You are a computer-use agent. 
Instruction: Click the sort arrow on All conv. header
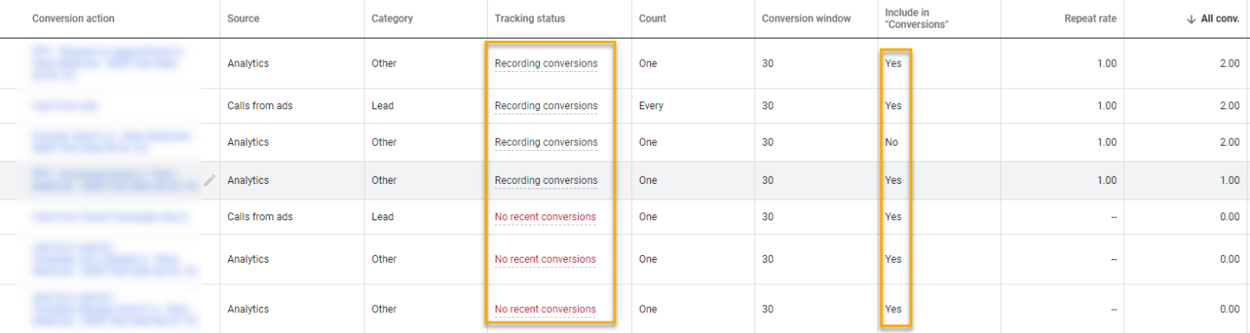click(1191, 18)
